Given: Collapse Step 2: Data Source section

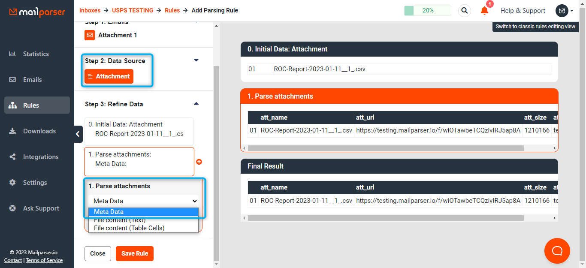Looking at the screenshot, I should 196,60.
